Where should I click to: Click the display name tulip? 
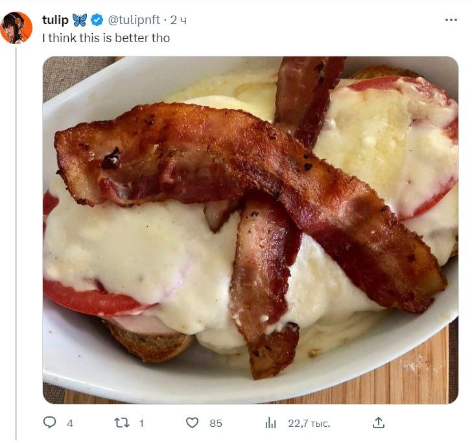55,20
